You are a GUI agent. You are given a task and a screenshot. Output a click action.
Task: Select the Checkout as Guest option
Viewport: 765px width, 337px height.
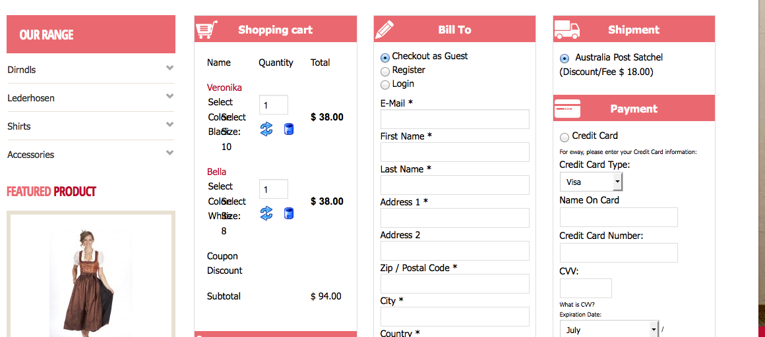tap(385, 57)
